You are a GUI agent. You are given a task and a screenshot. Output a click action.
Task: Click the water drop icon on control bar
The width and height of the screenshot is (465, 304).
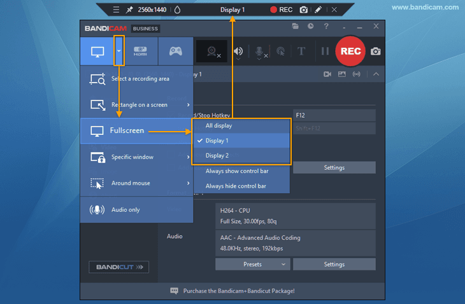[177, 10]
